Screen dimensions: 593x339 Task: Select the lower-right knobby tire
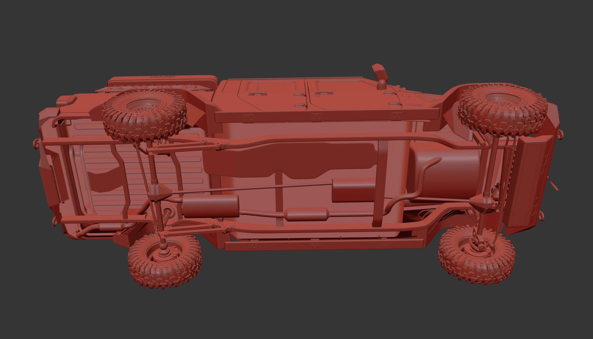pos(477,256)
